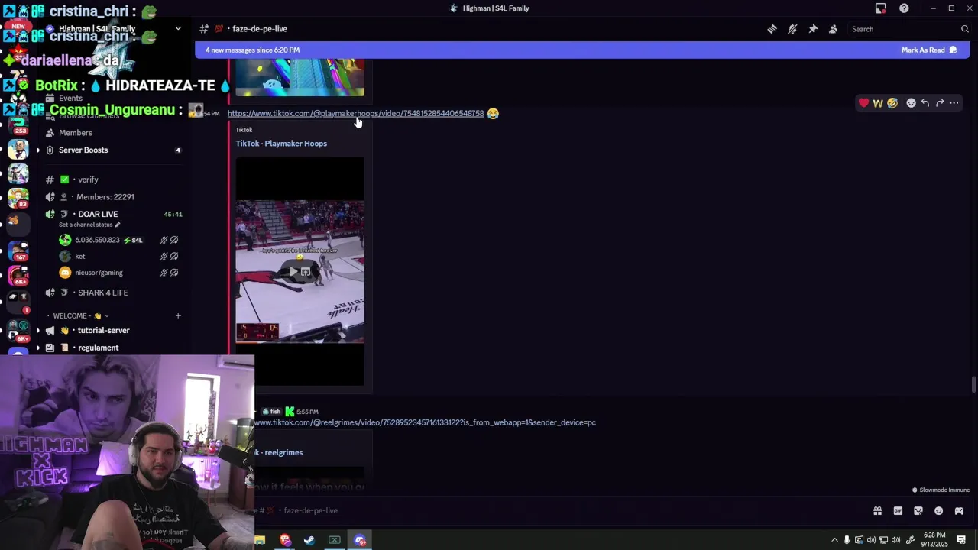Open the sticker picker
978x550 pixels.
[918, 511]
